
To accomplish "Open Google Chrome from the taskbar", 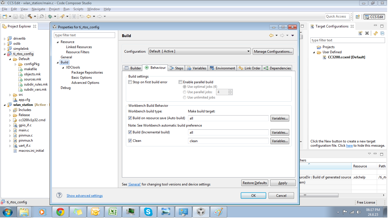I will 60,212.
